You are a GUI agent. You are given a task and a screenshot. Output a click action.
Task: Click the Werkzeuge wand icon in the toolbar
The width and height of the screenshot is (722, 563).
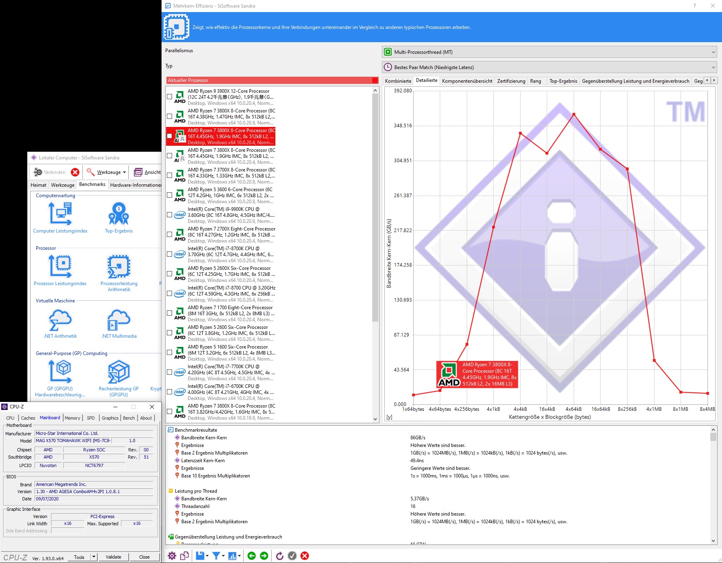coord(90,172)
